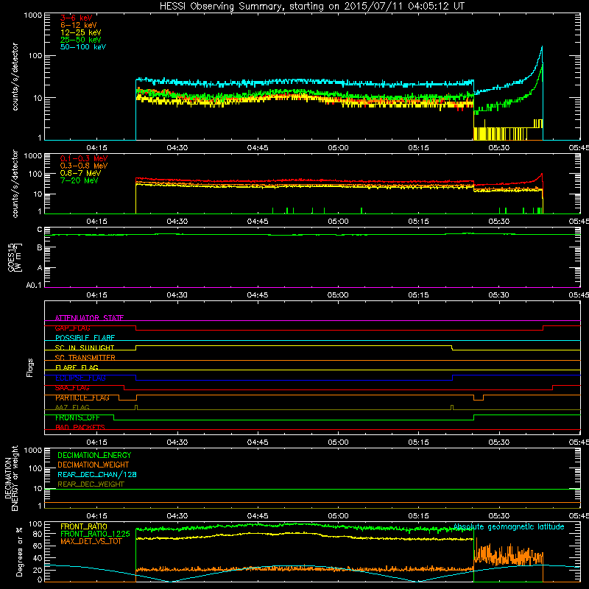589x589 pixels.
Task: Click the 04:45 tick label under GOES panel
Action: tap(257, 295)
